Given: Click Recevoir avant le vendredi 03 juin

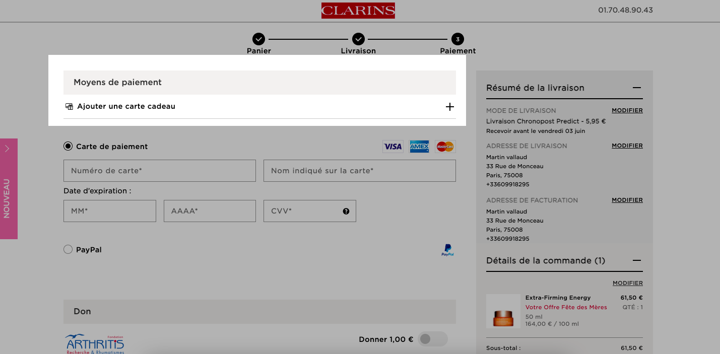Looking at the screenshot, I should tap(536, 131).
